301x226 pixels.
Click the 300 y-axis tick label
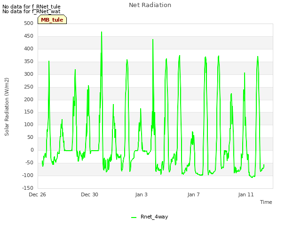pyautogui.click(x=29, y=74)
